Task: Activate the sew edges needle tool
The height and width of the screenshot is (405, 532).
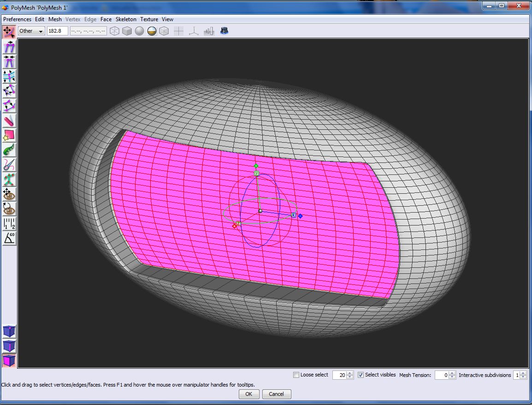Action: point(9,164)
